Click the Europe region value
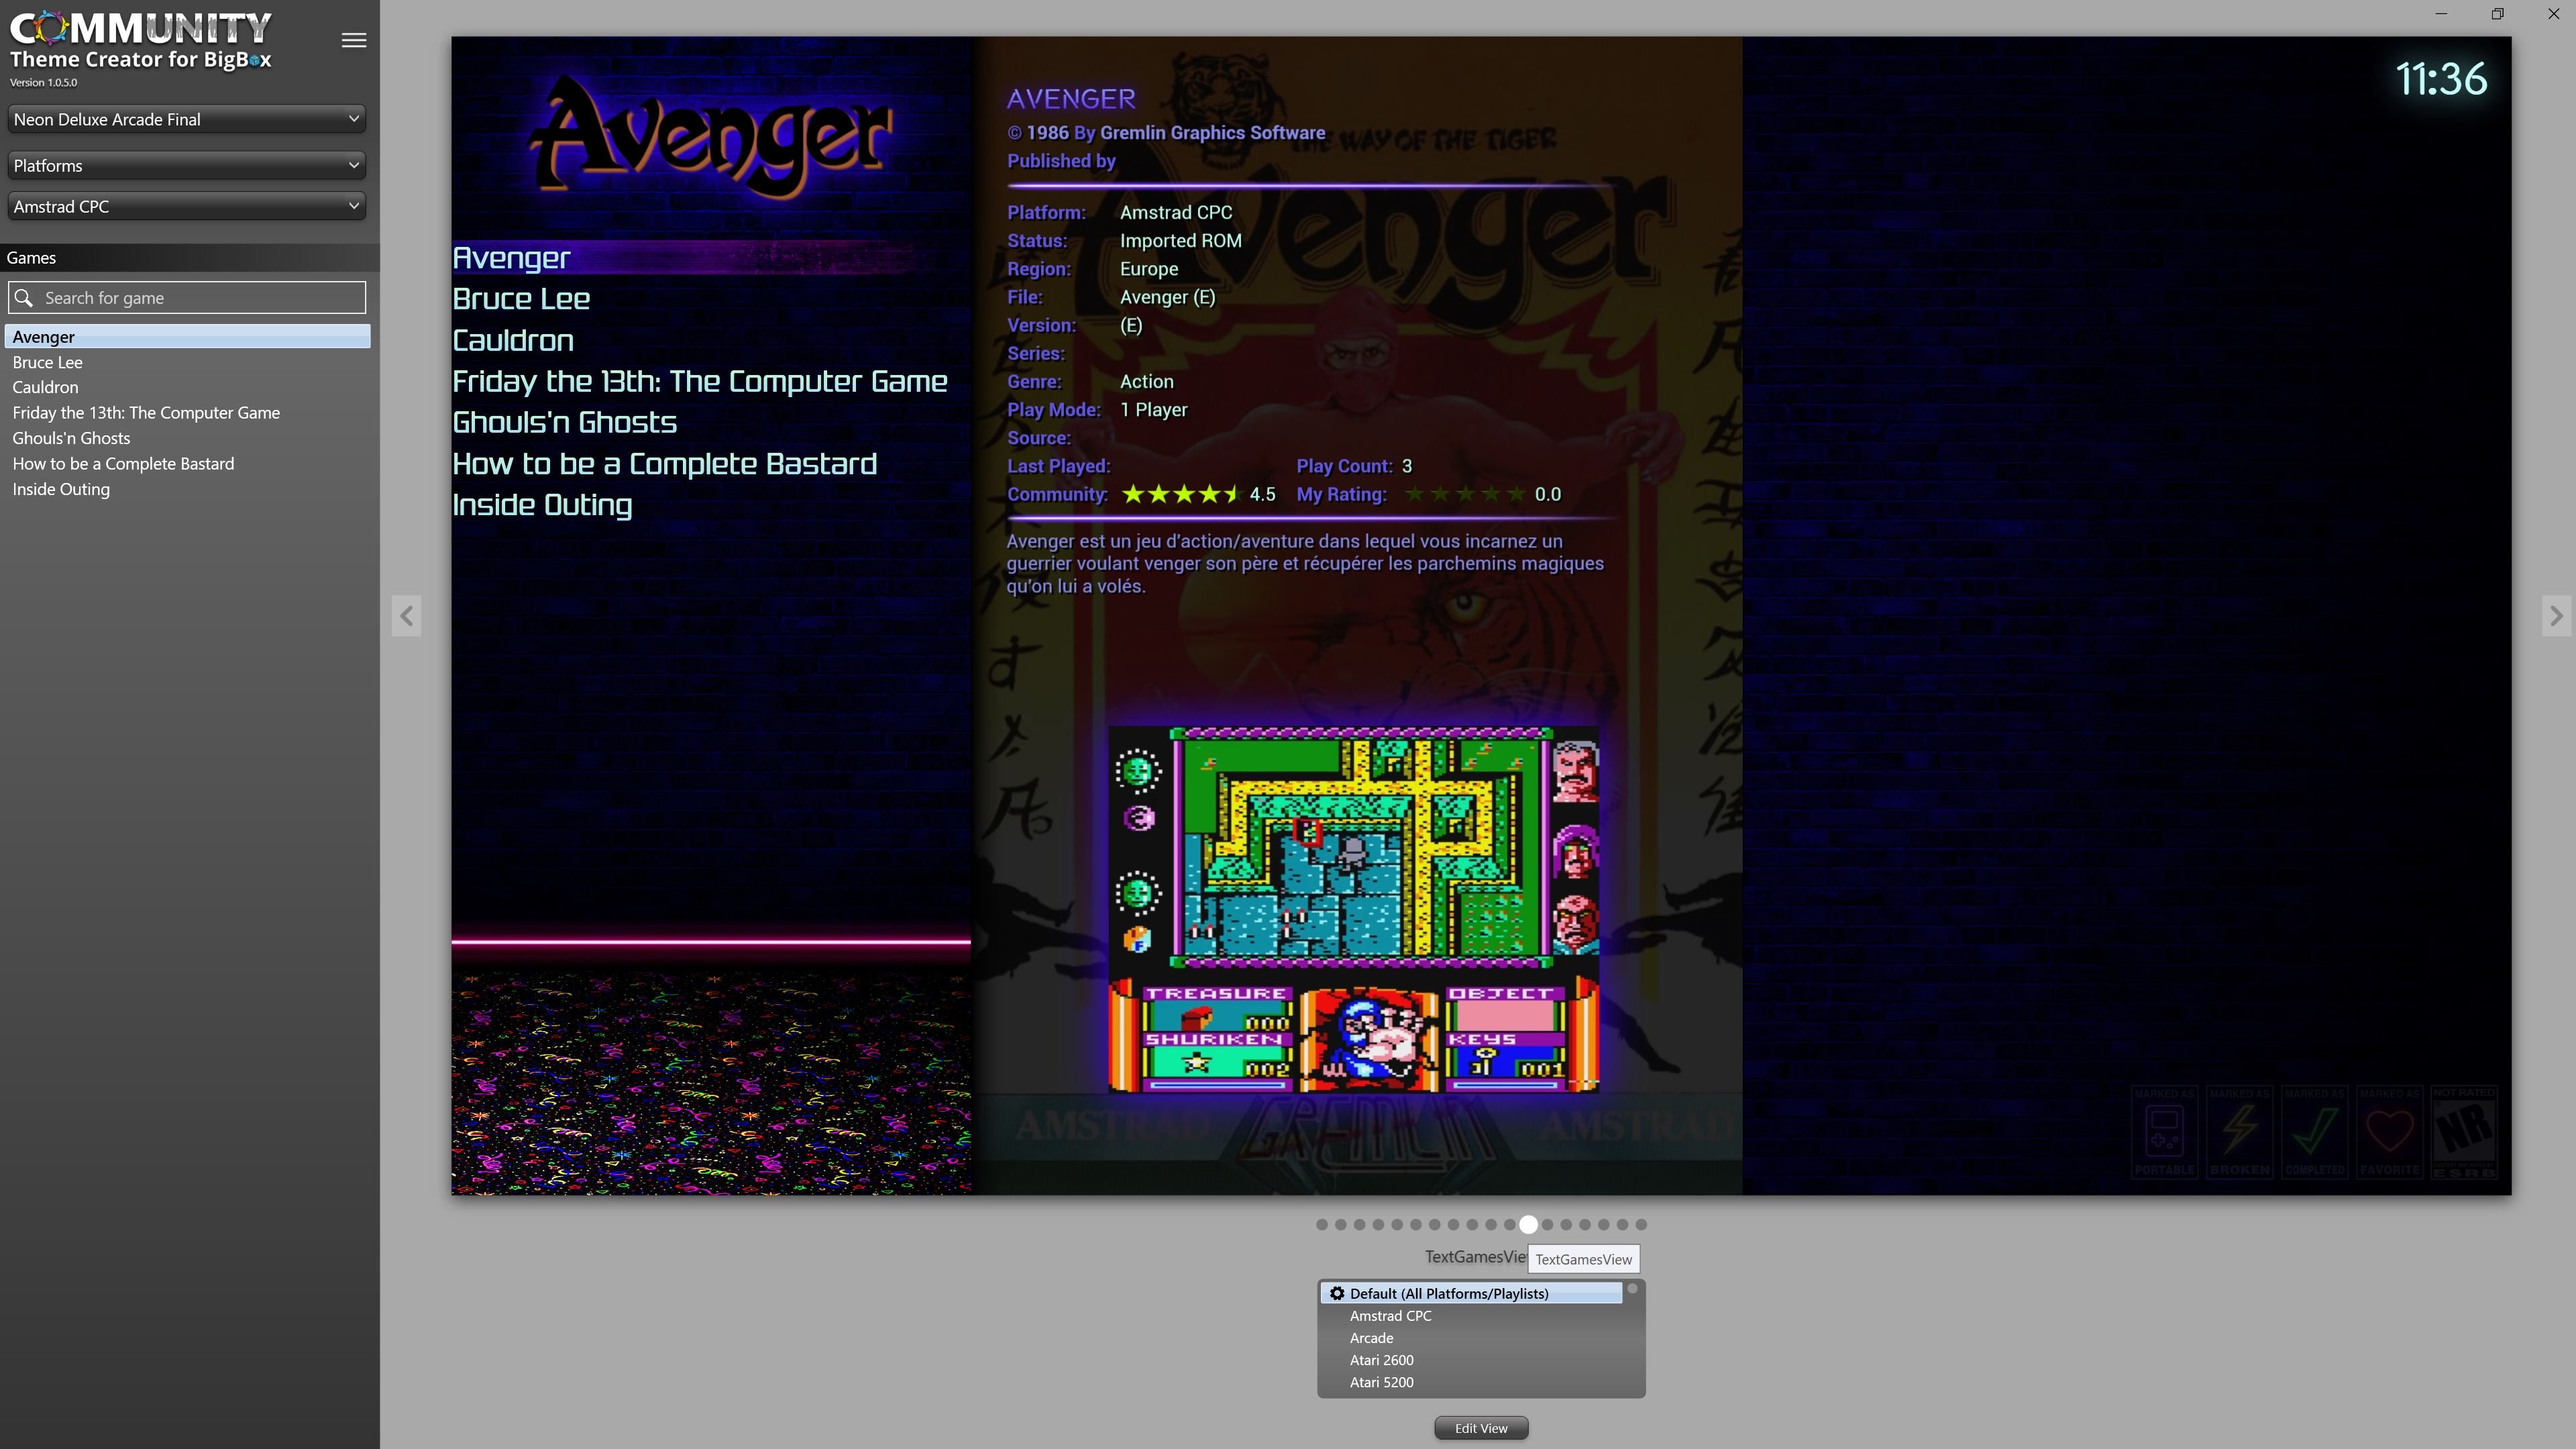The width and height of the screenshot is (2576, 1449). pyautogui.click(x=1149, y=269)
